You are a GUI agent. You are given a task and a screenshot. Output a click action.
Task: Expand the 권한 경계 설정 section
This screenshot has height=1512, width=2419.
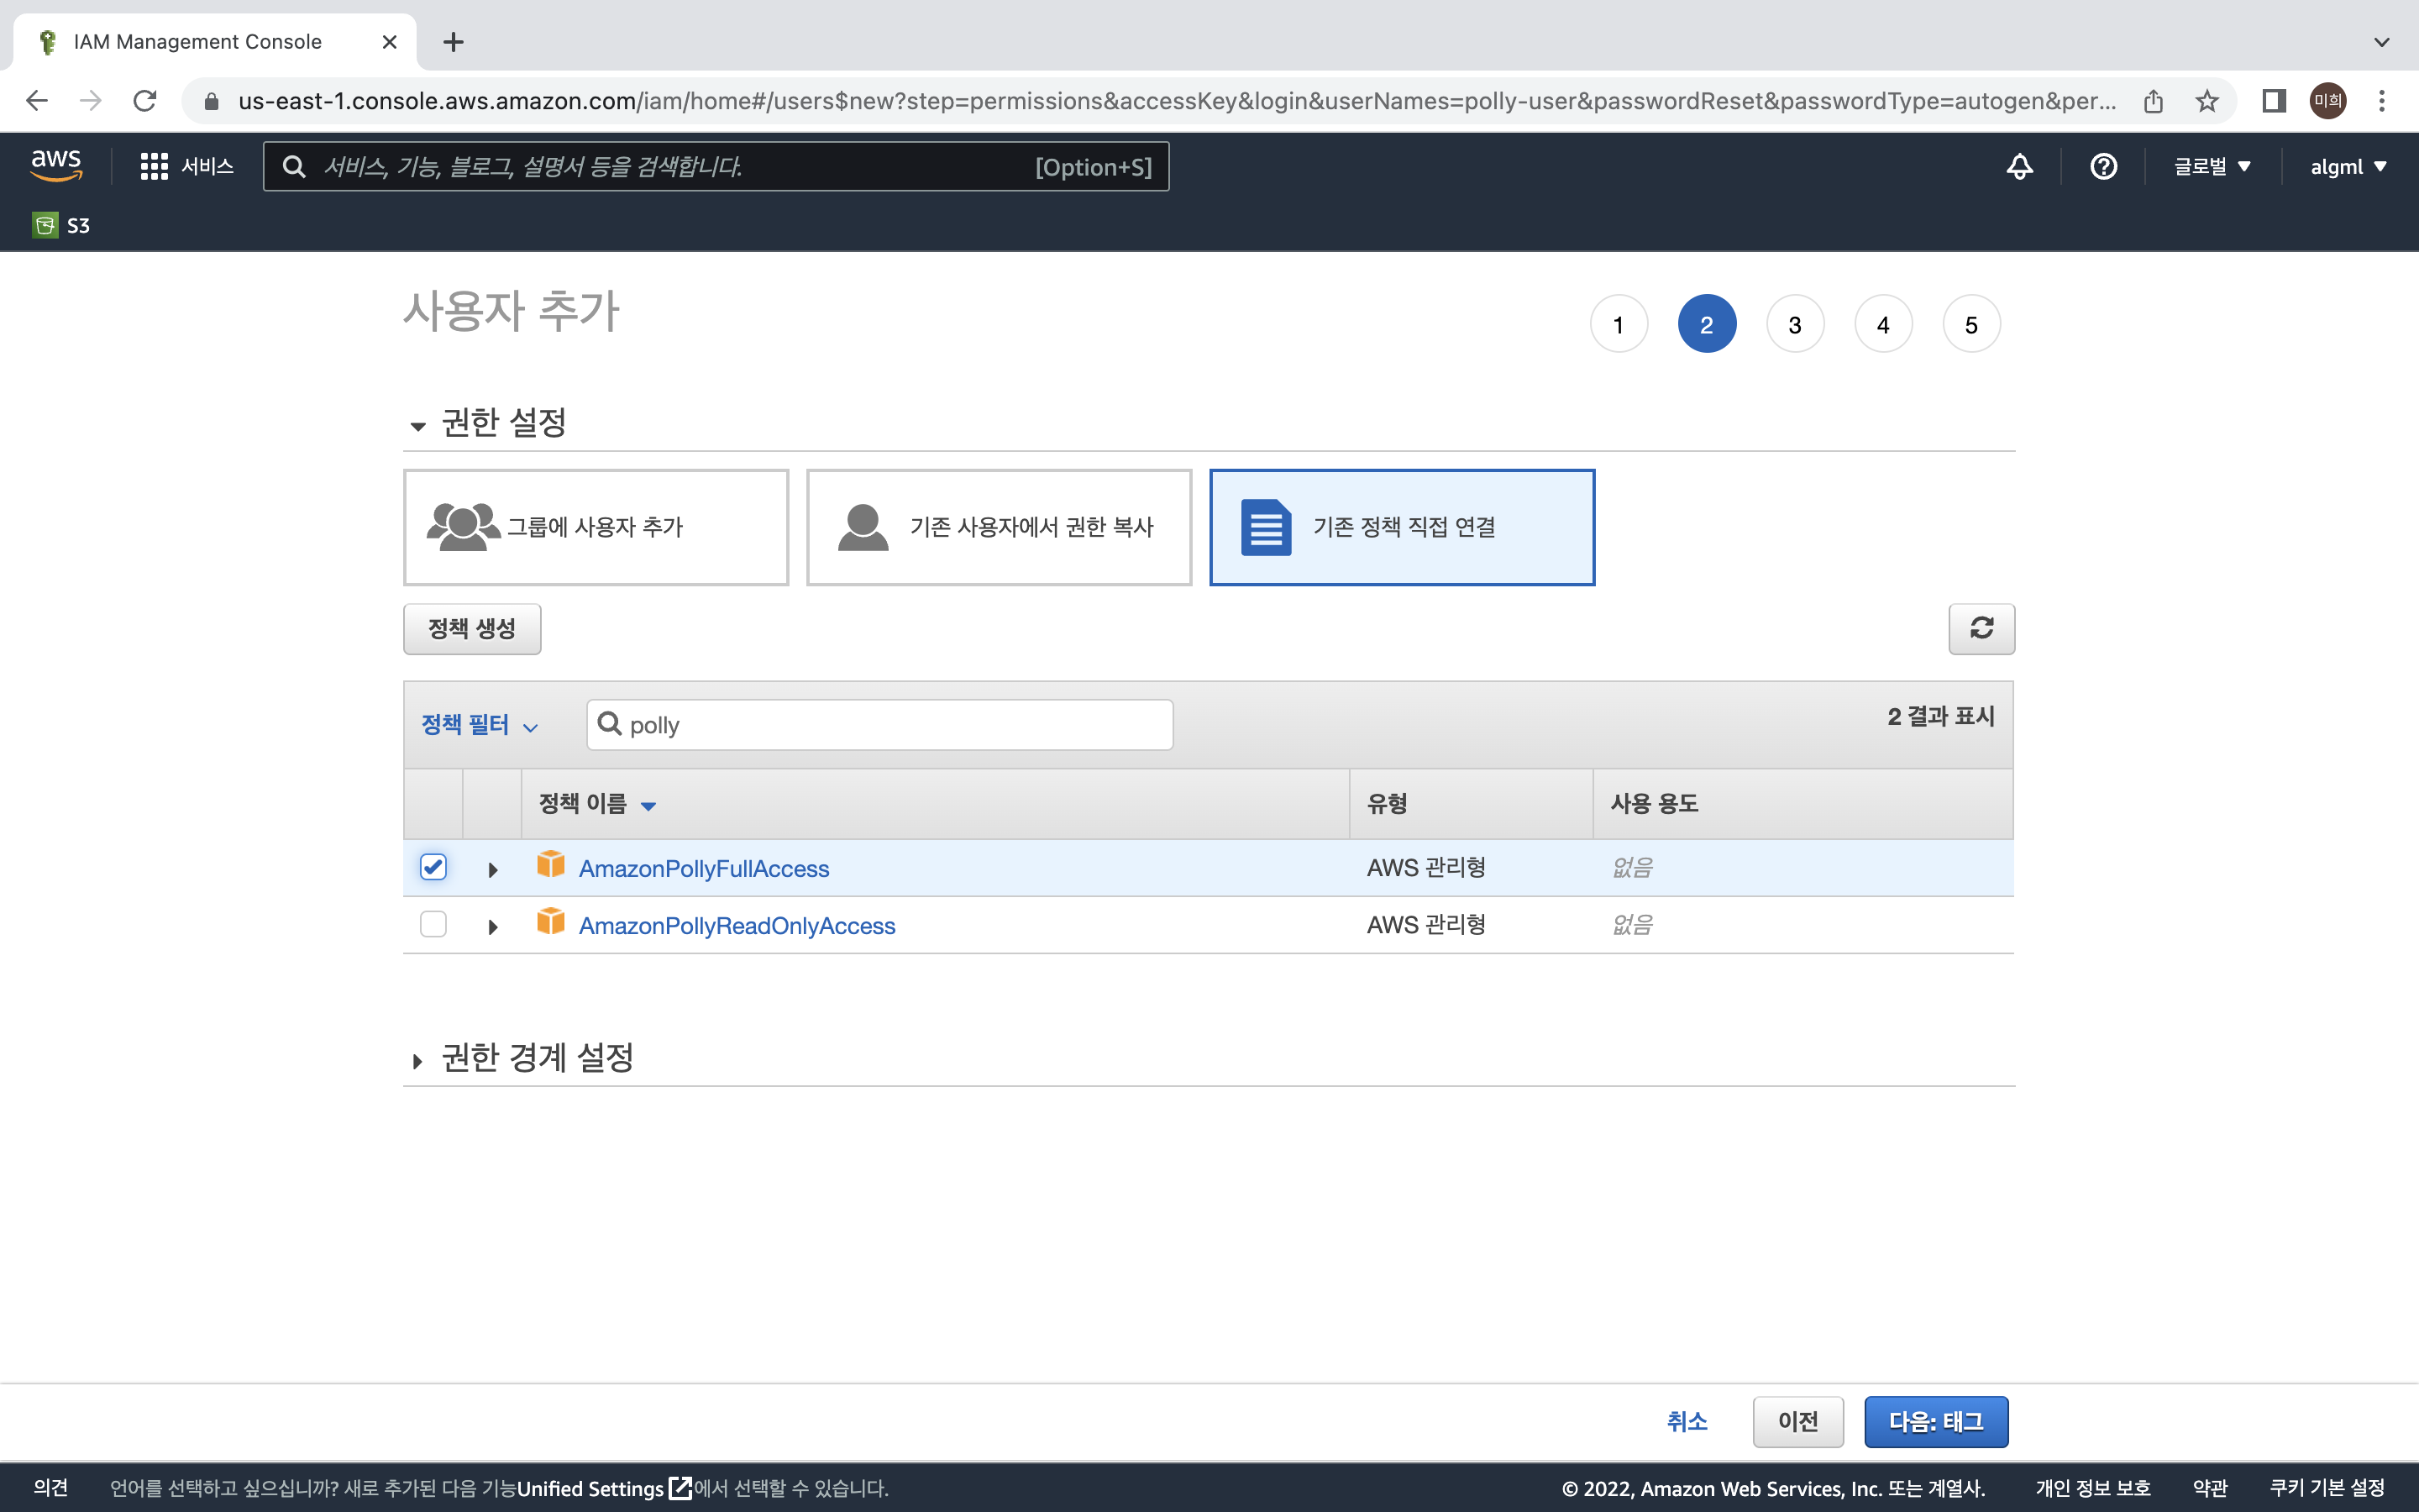[417, 1061]
